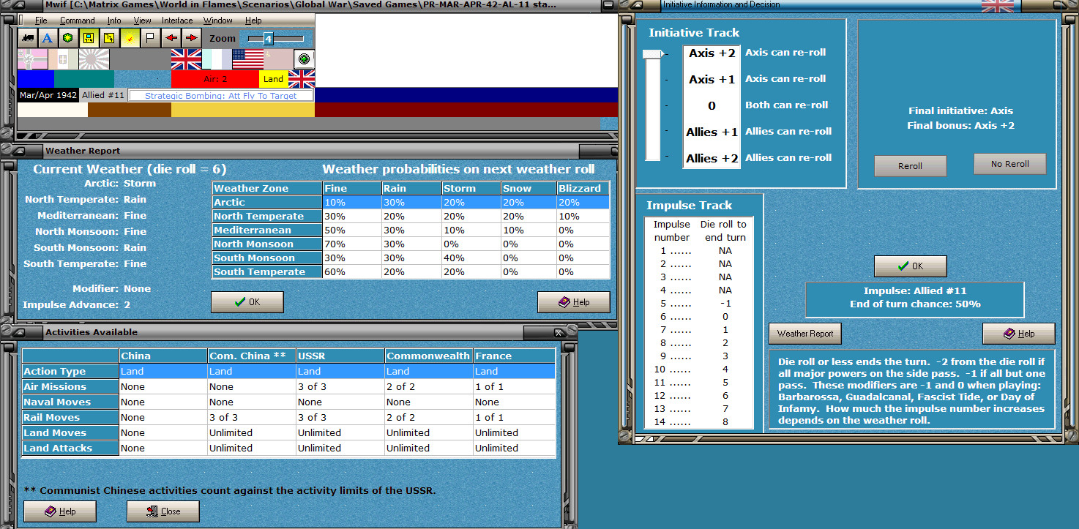The image size is (1079, 529).
Task: Toggle the yellow unit counter toolbar icon
Action: click(x=89, y=38)
